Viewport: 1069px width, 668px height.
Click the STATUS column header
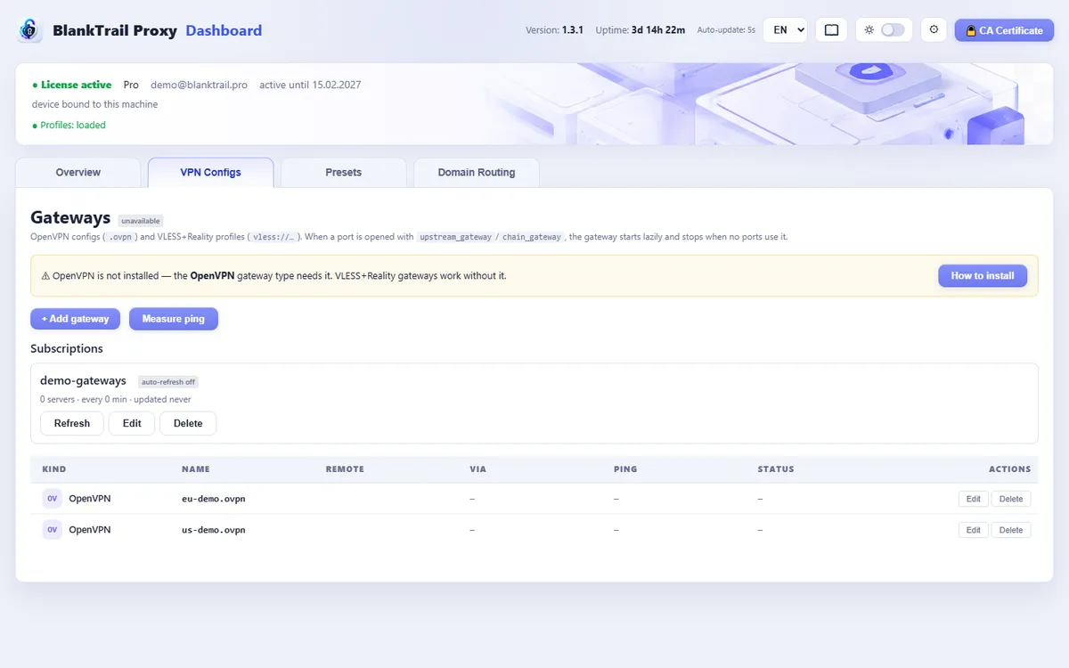click(776, 469)
